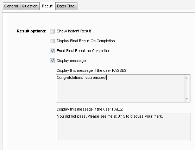Screen dimensions: 195x150
Task: Click the scroll up arrow in PASSES box
Action: pos(187,78)
